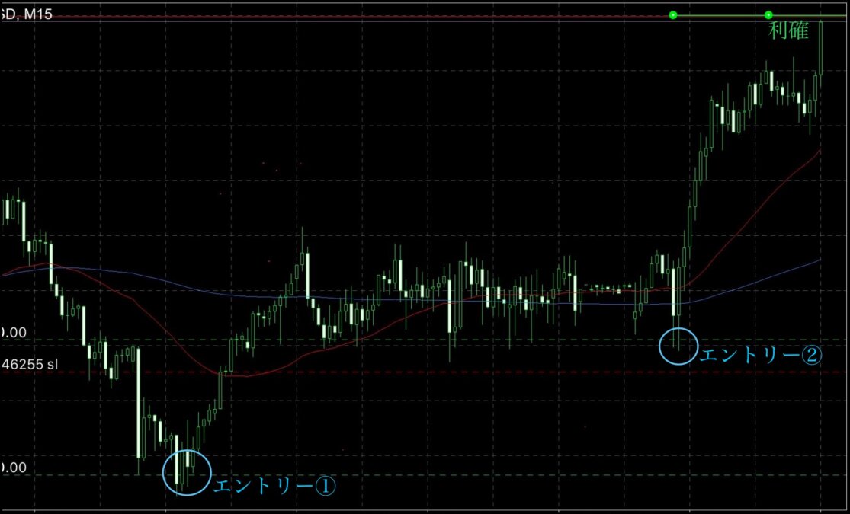Select the red moving average line
The width and height of the screenshot is (850, 514).
pyautogui.click(x=762, y=204)
